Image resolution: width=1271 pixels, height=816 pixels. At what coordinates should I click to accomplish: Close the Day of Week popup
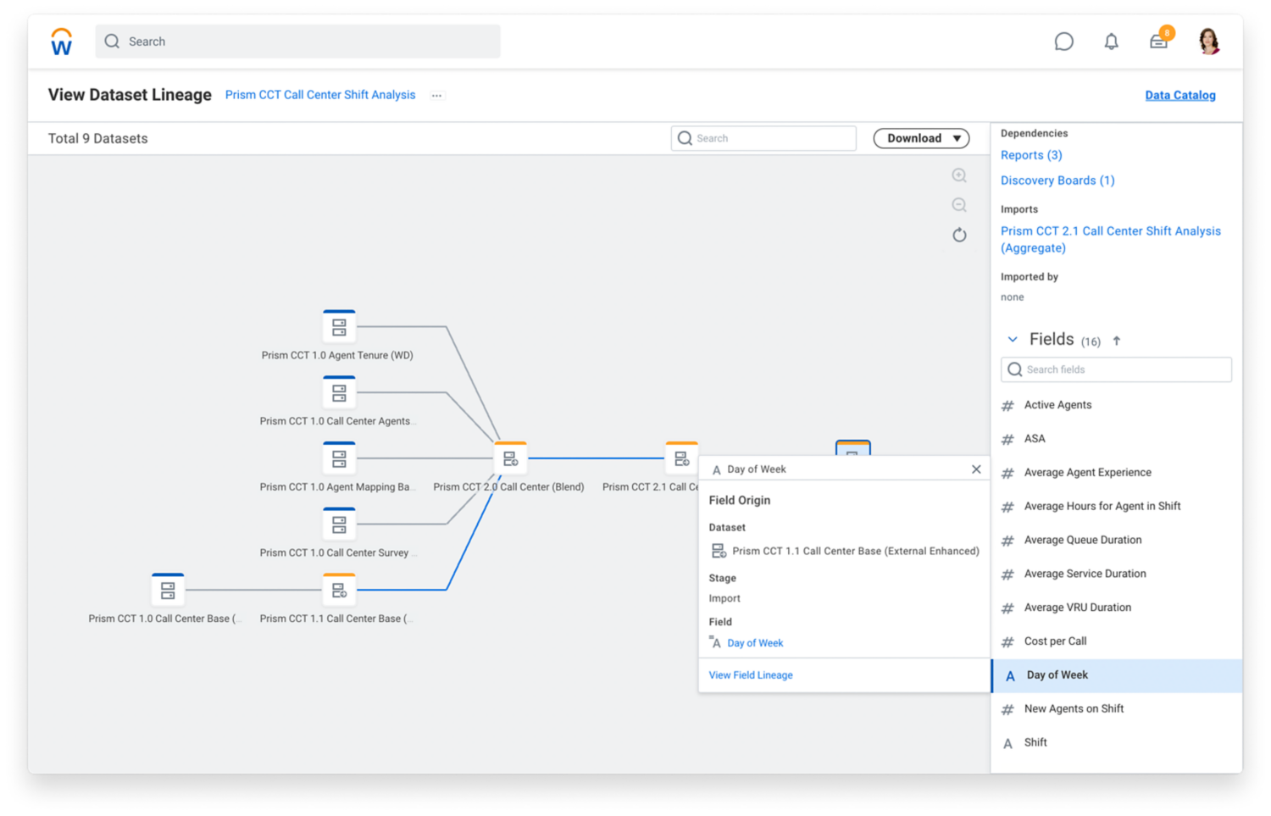pyautogui.click(x=976, y=469)
